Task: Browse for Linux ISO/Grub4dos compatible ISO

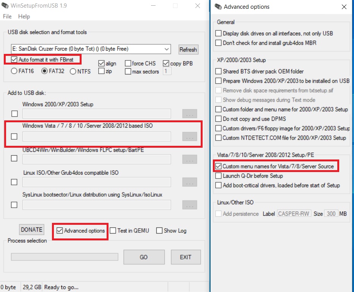Action: click(190, 182)
